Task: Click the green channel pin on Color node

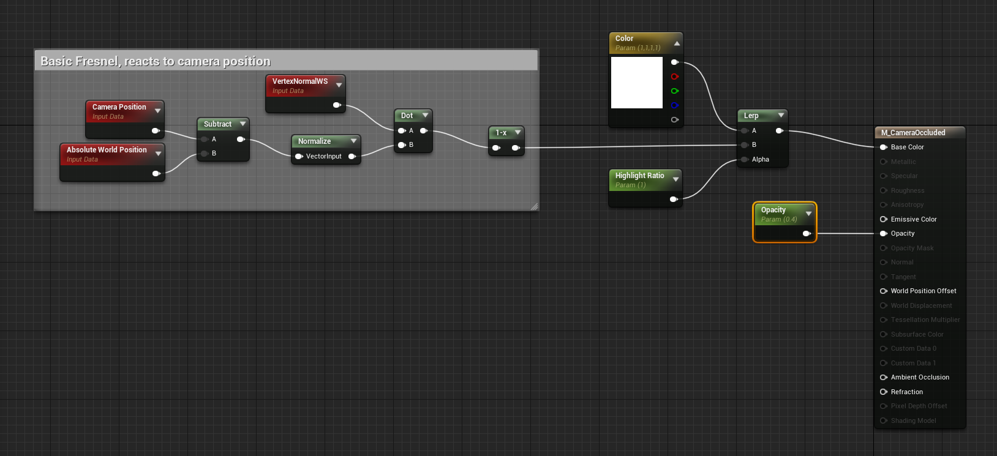Action: click(674, 91)
